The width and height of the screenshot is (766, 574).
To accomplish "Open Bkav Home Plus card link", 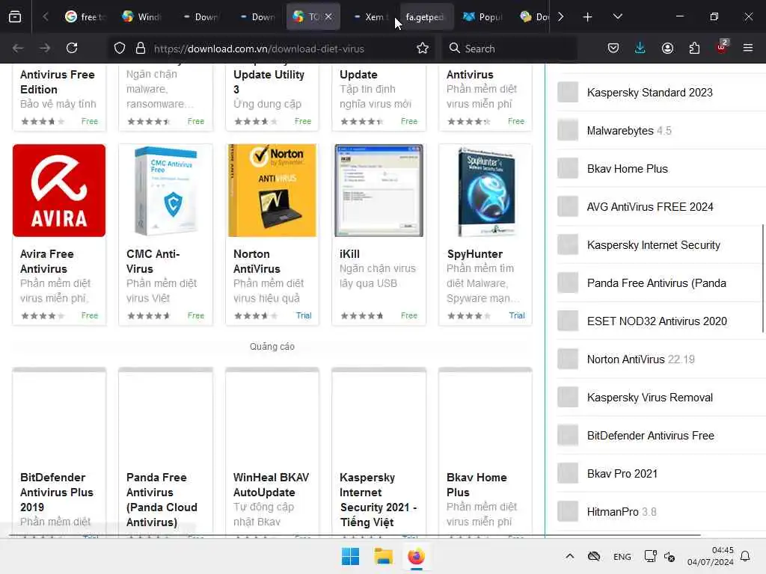I will (477, 484).
